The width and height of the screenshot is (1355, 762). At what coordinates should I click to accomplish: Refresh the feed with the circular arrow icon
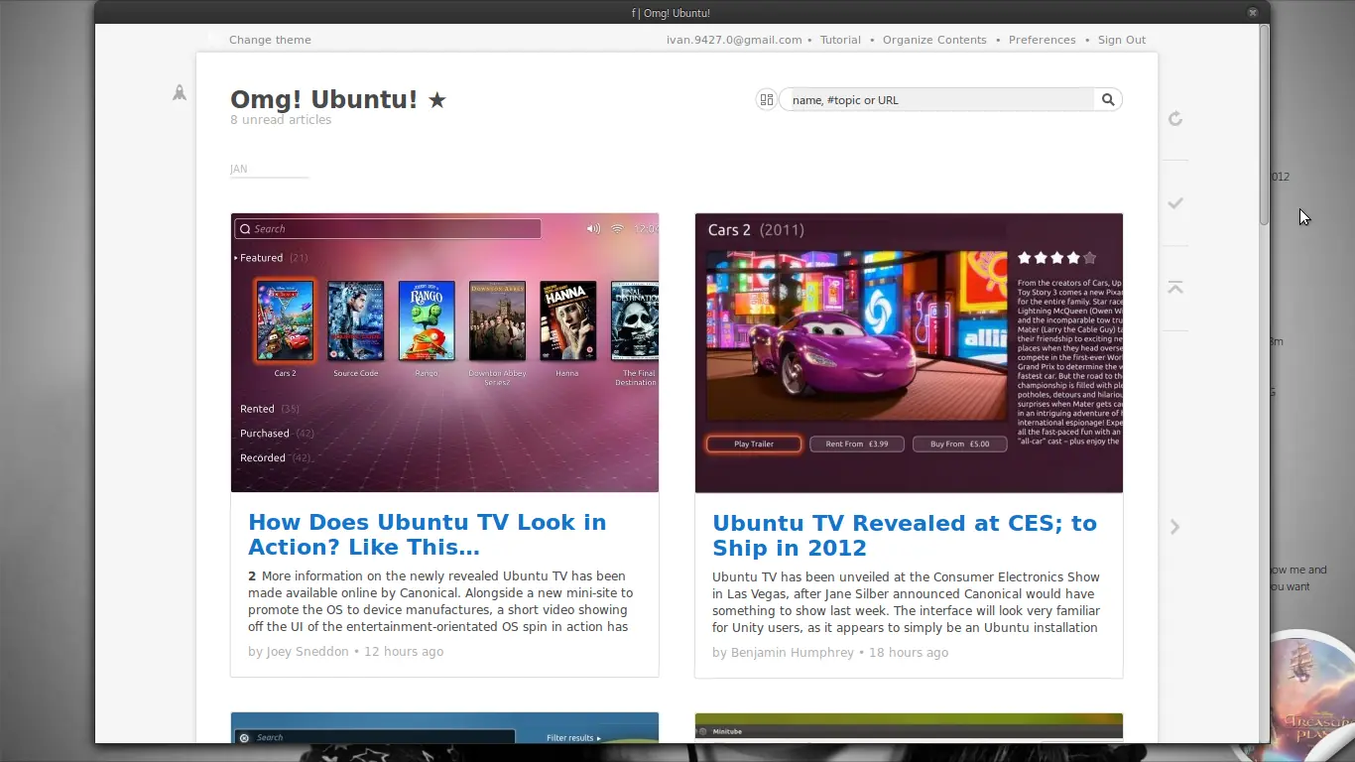point(1175,119)
